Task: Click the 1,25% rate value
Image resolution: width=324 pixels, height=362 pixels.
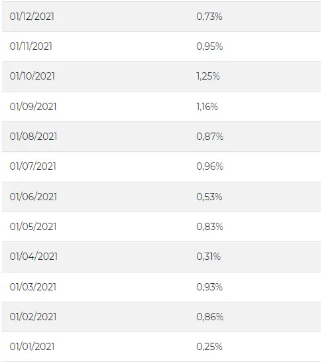Action: pos(208,76)
